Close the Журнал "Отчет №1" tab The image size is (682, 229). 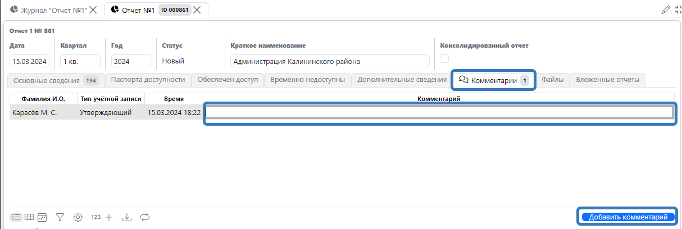(x=93, y=10)
